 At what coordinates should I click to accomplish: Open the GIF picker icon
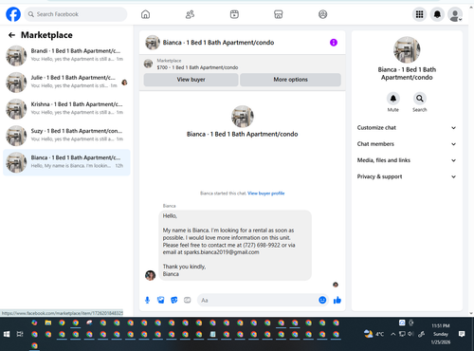(x=188, y=300)
